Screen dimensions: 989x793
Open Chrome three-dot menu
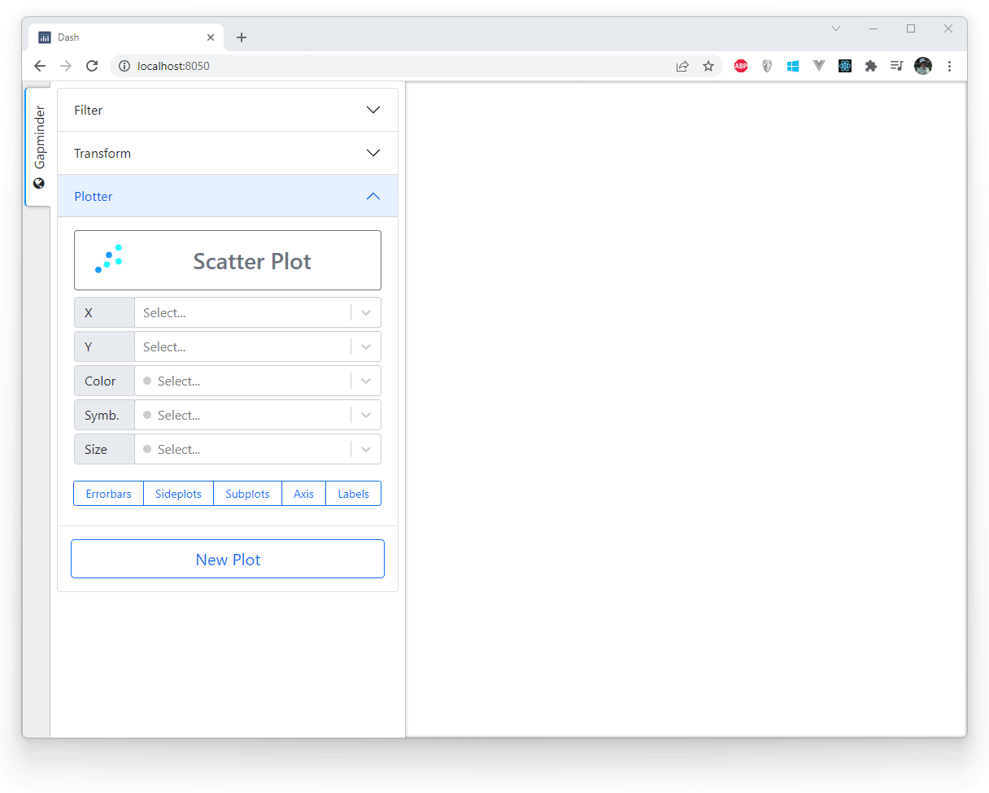tap(949, 66)
